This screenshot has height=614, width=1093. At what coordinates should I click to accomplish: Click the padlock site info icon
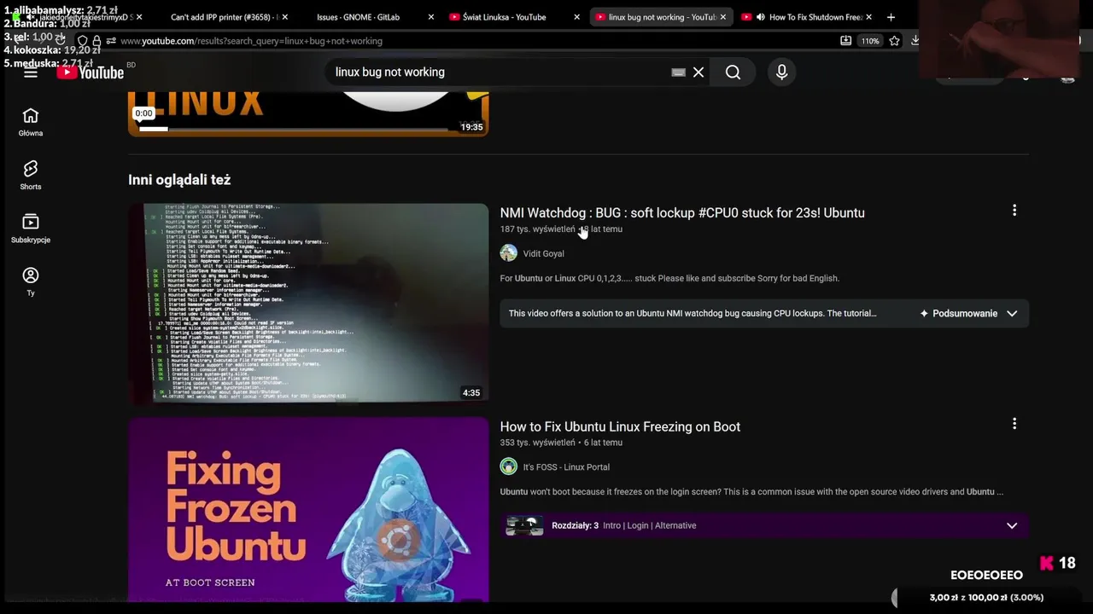coord(96,41)
